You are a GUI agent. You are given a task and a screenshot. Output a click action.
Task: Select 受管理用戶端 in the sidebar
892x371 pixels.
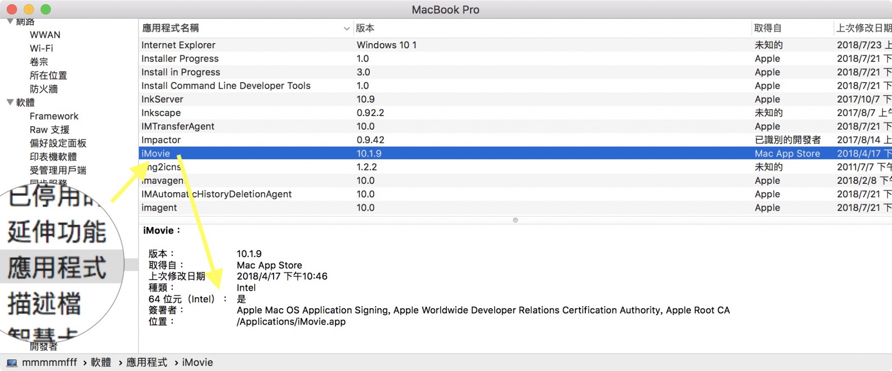point(58,170)
